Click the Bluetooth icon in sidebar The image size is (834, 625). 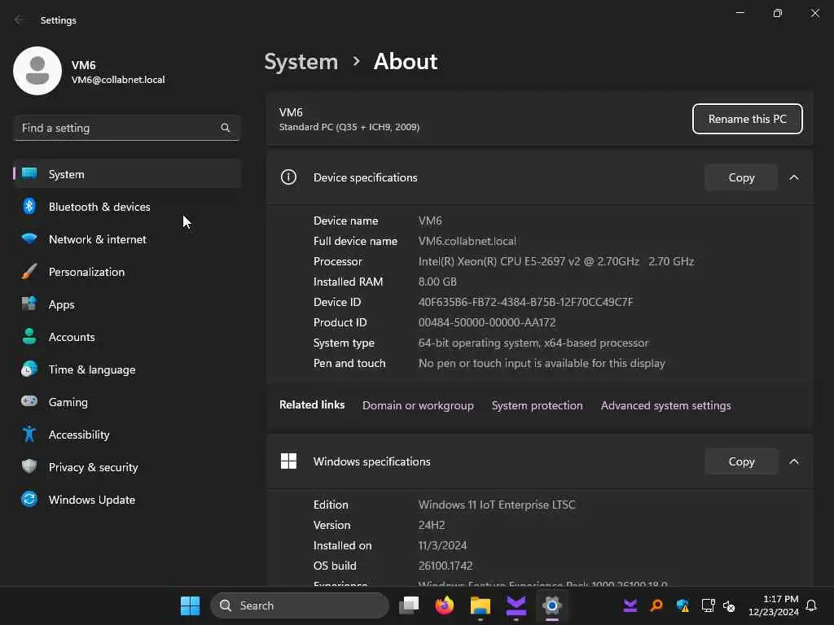pos(29,206)
